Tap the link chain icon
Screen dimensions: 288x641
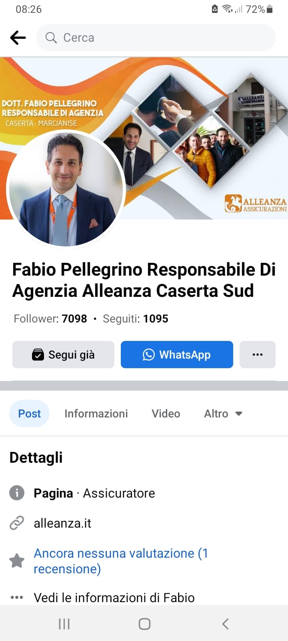[x=17, y=523]
